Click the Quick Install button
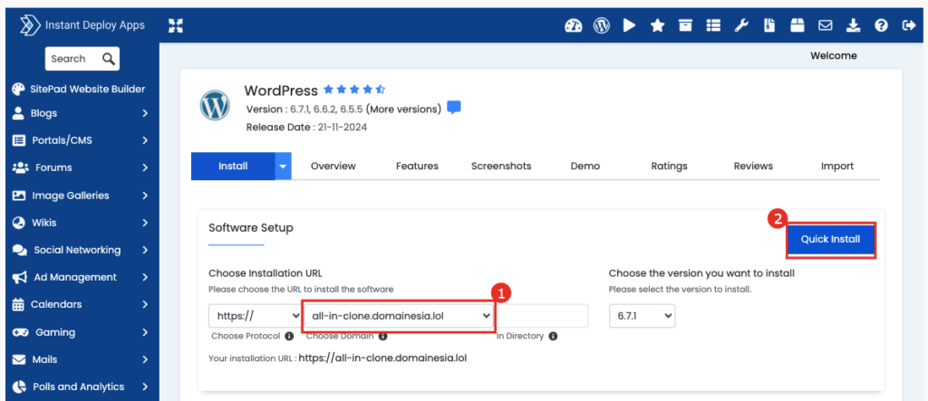The height and width of the screenshot is (401, 928). click(x=830, y=240)
